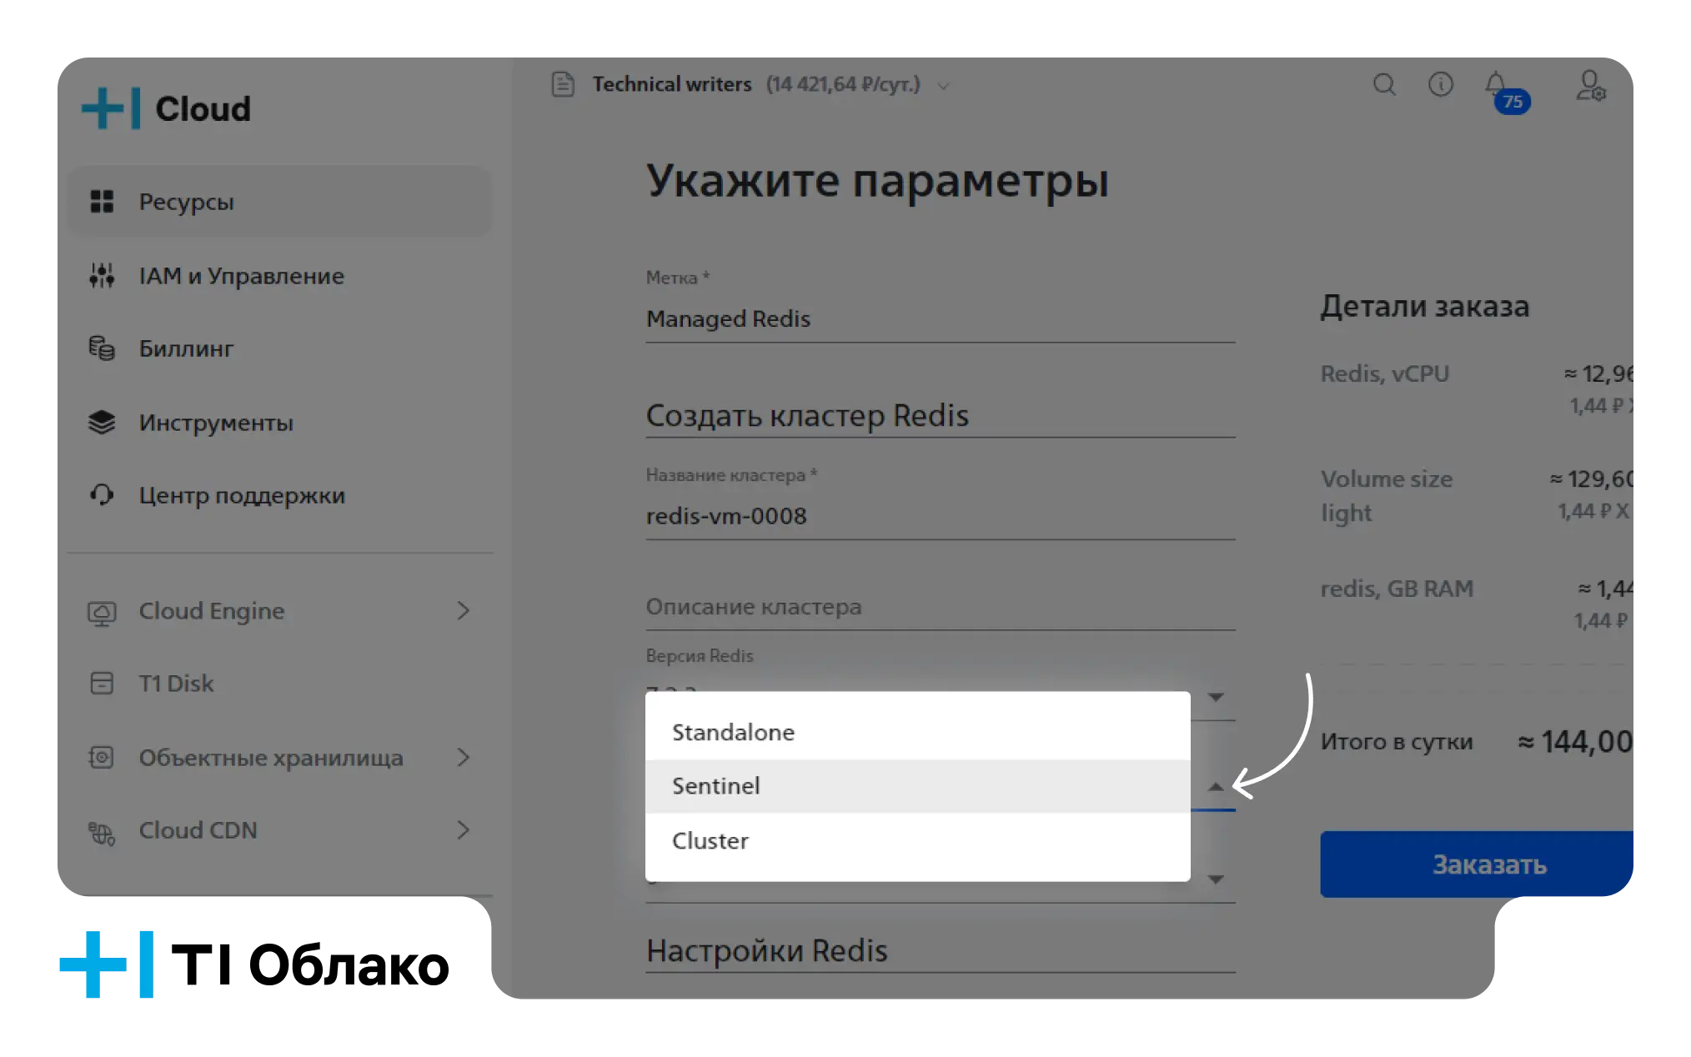Open search with the magnifier icon

[x=1384, y=84]
